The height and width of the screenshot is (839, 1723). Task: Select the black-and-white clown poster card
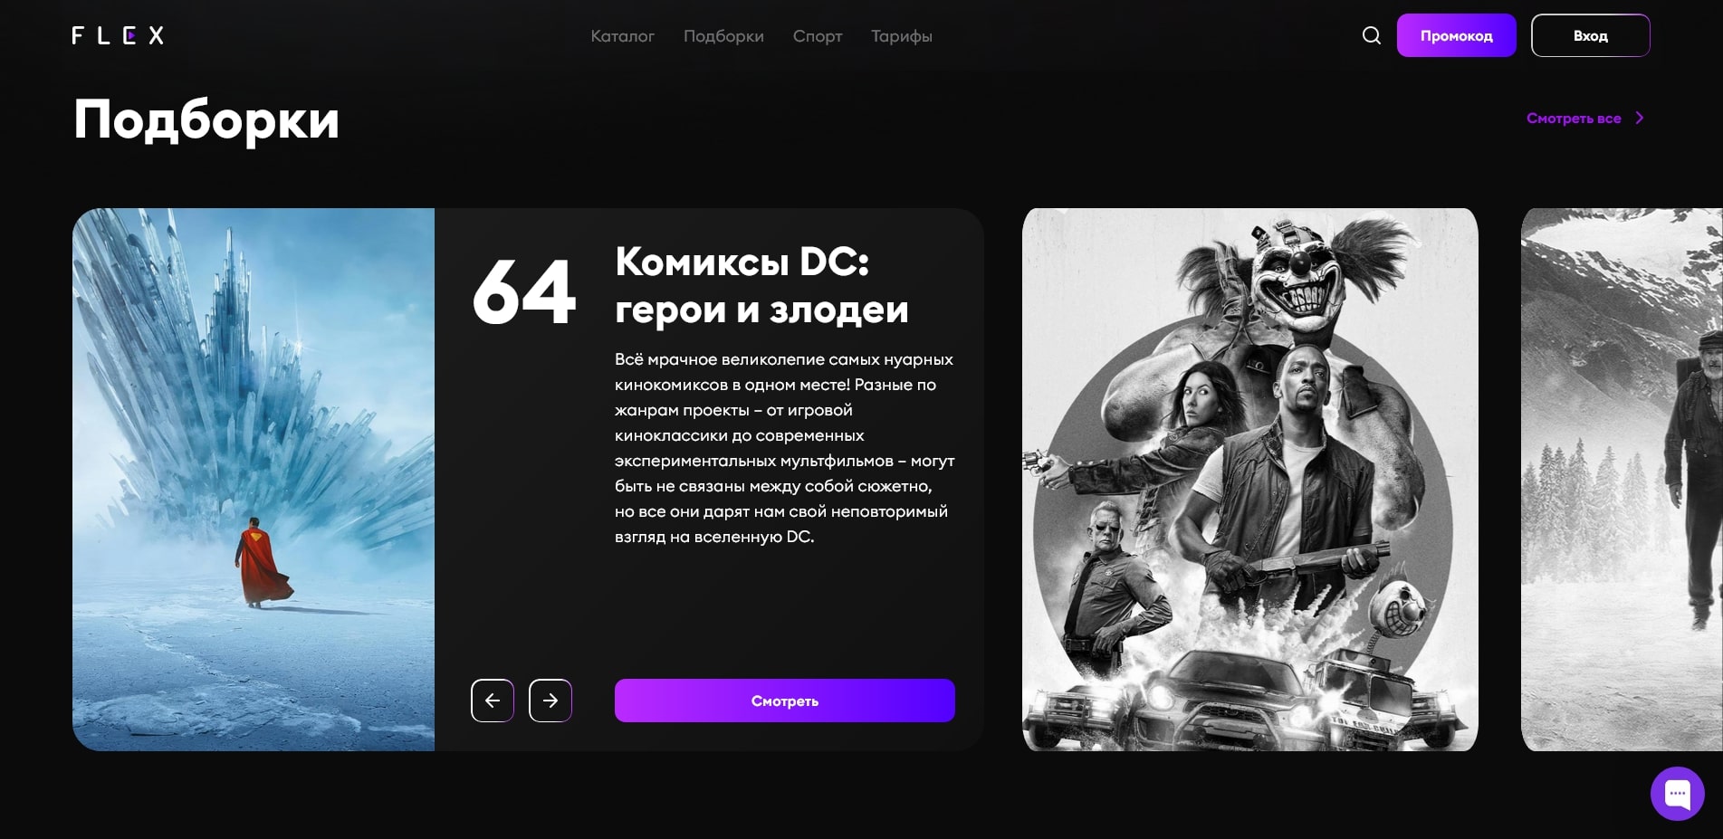(x=1249, y=480)
